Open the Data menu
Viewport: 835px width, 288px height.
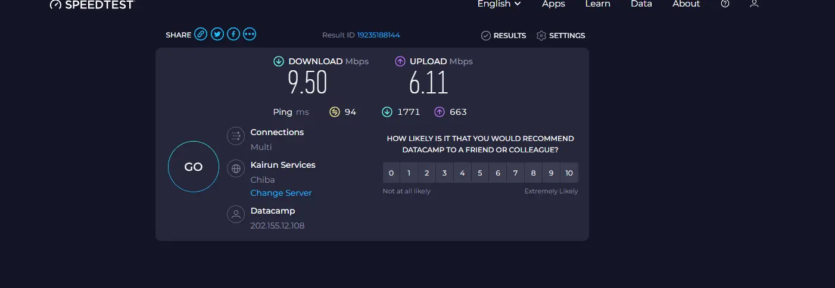[641, 4]
